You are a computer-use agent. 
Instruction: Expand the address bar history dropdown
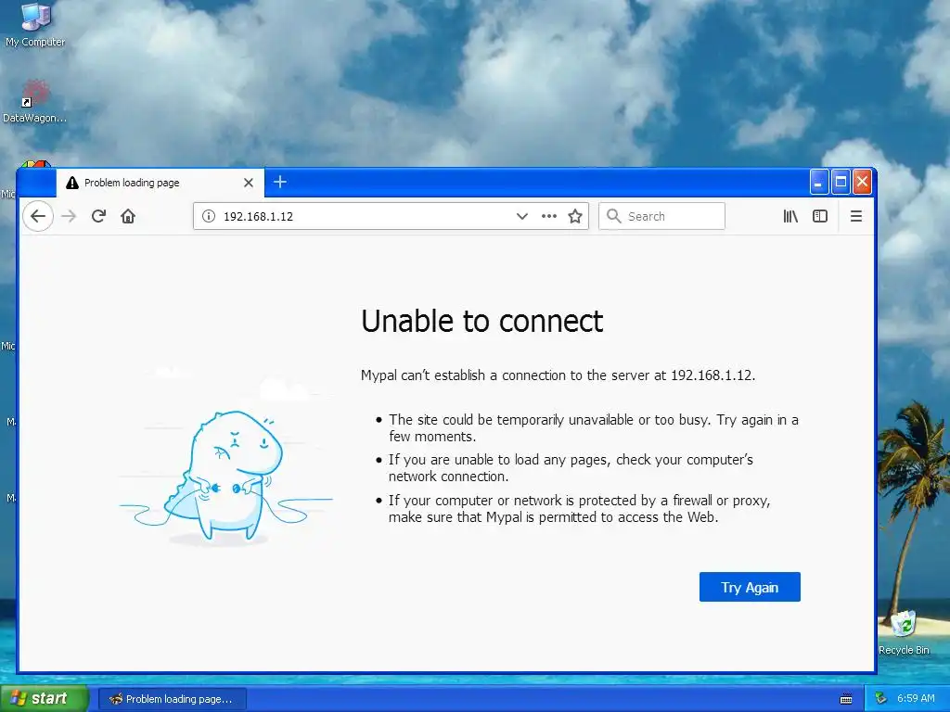pyautogui.click(x=521, y=216)
